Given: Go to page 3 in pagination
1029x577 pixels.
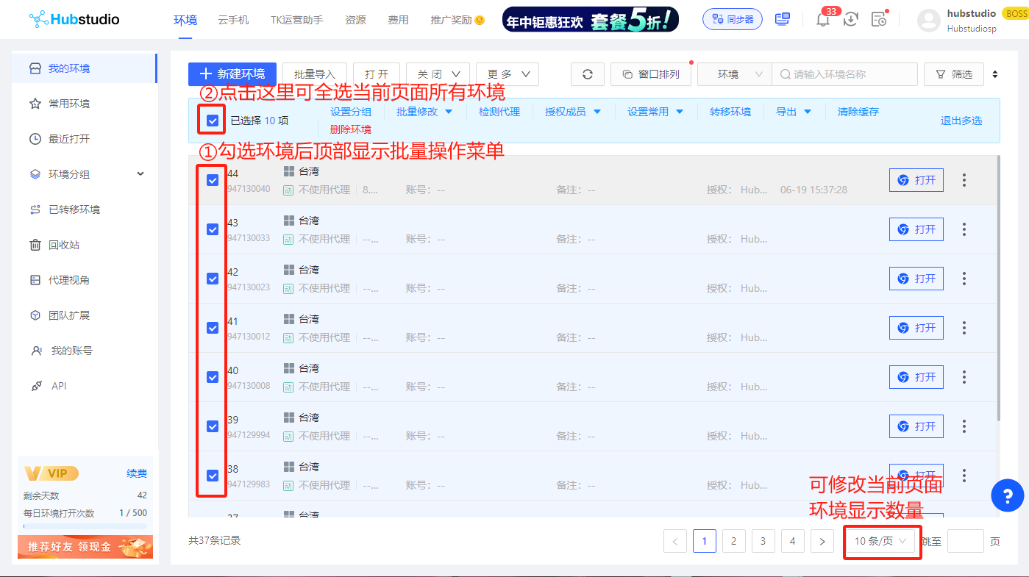Looking at the screenshot, I should coord(763,541).
